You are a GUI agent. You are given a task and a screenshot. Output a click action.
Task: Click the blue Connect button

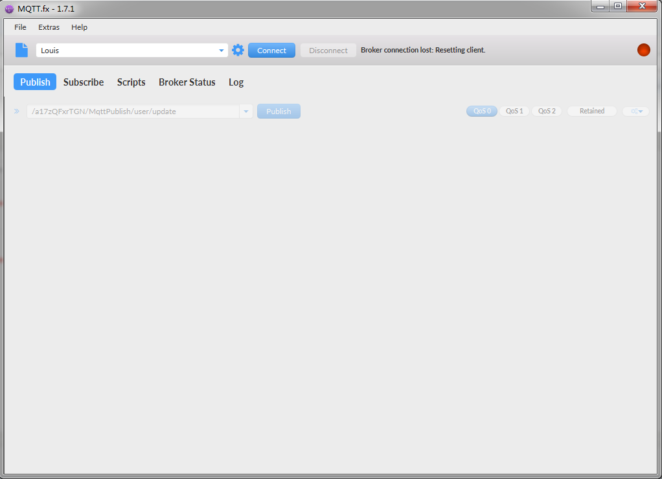271,51
